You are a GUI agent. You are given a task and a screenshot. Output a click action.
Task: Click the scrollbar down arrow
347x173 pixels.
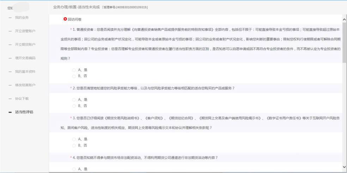[x=344, y=167]
